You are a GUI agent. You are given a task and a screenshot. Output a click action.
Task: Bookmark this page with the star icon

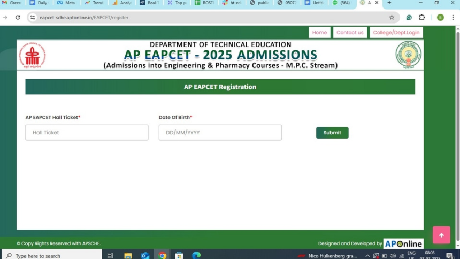point(392,17)
